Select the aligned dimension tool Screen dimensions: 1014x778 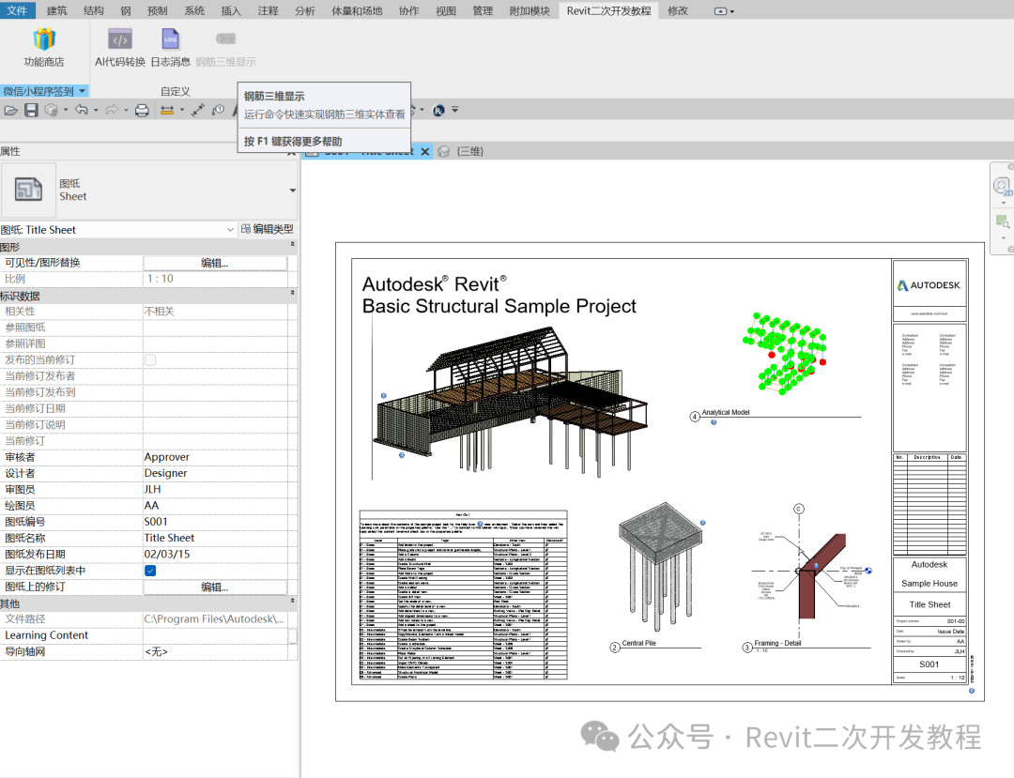(198, 111)
